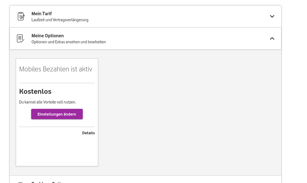This screenshot has height=183, width=307.
Task: Click the text about using all Vorteile
Action: tap(47, 102)
